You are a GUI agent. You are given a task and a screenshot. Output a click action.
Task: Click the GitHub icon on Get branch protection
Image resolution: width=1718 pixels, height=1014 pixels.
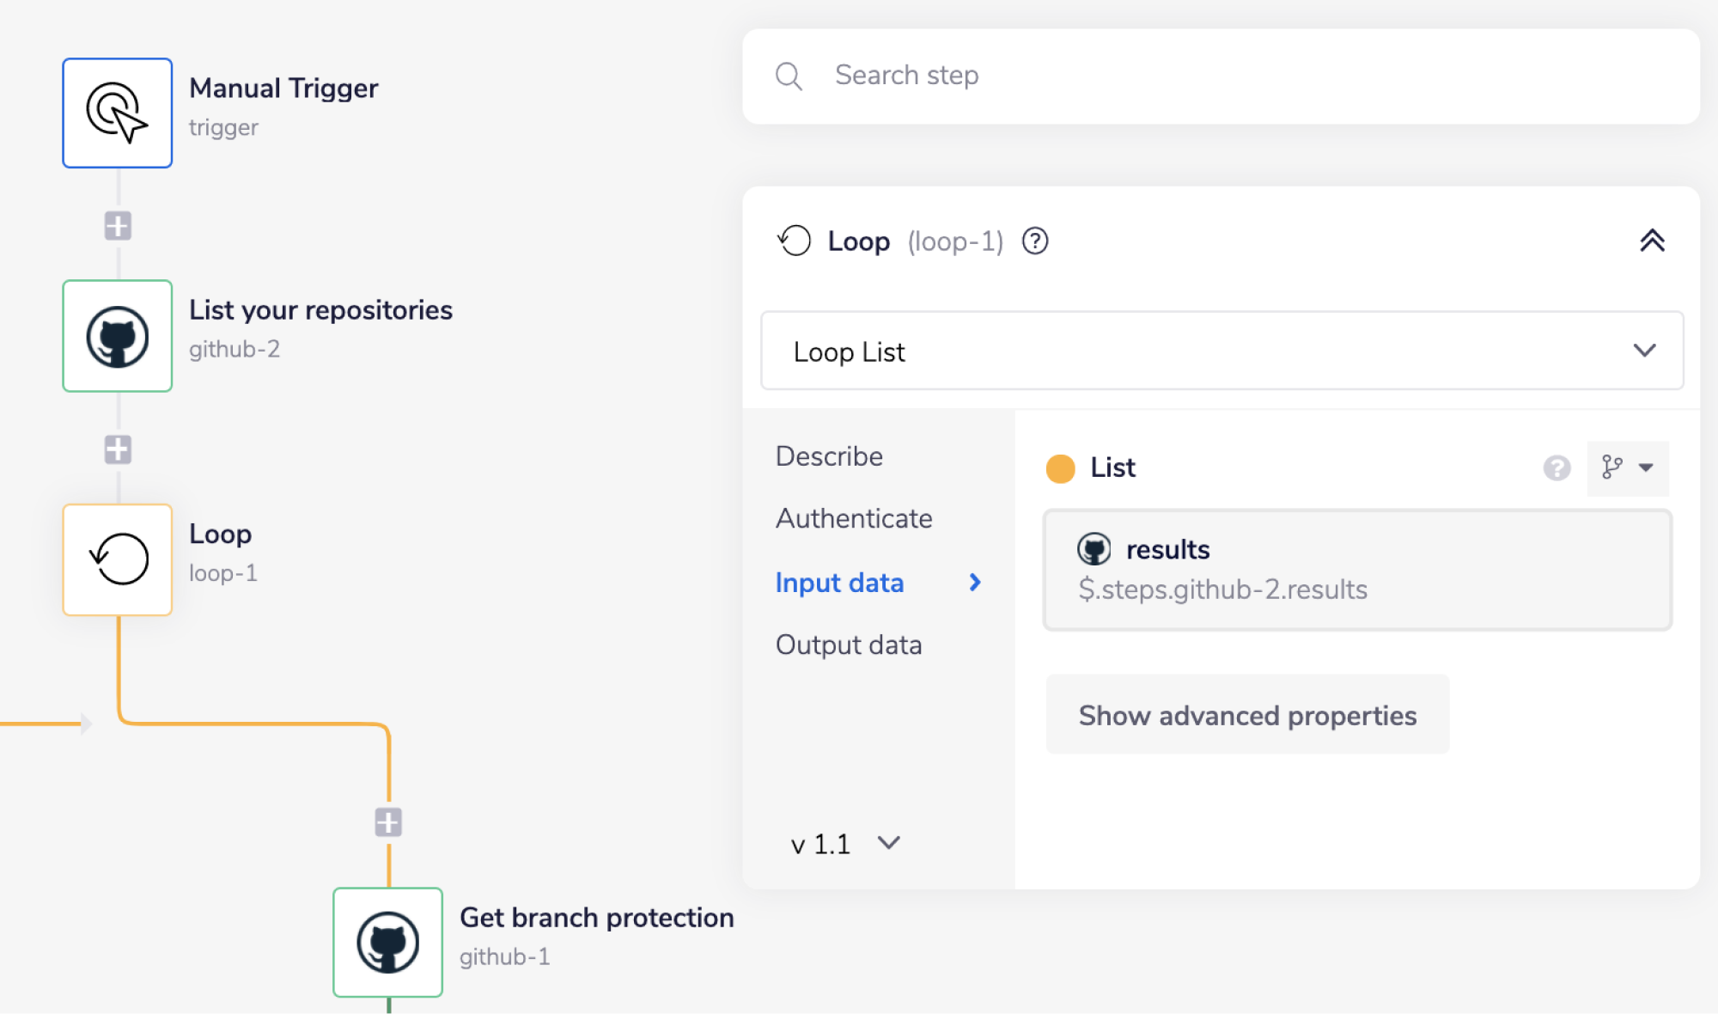click(x=387, y=942)
